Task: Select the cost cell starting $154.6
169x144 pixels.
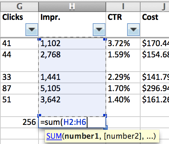Action: coord(155,60)
